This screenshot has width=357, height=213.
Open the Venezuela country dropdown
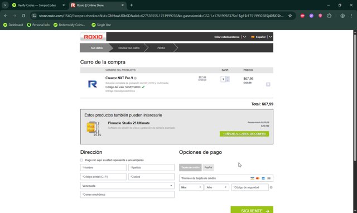pos(127,186)
